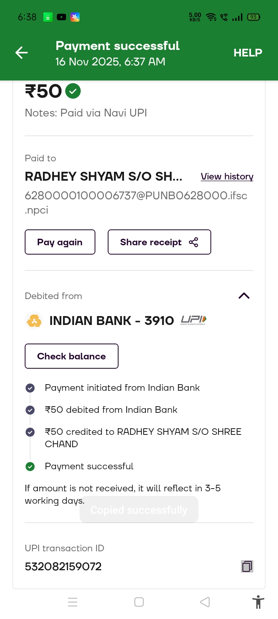278x619 pixels.
Task: Tap the YouTube notification icon in status bar
Action: click(x=61, y=17)
